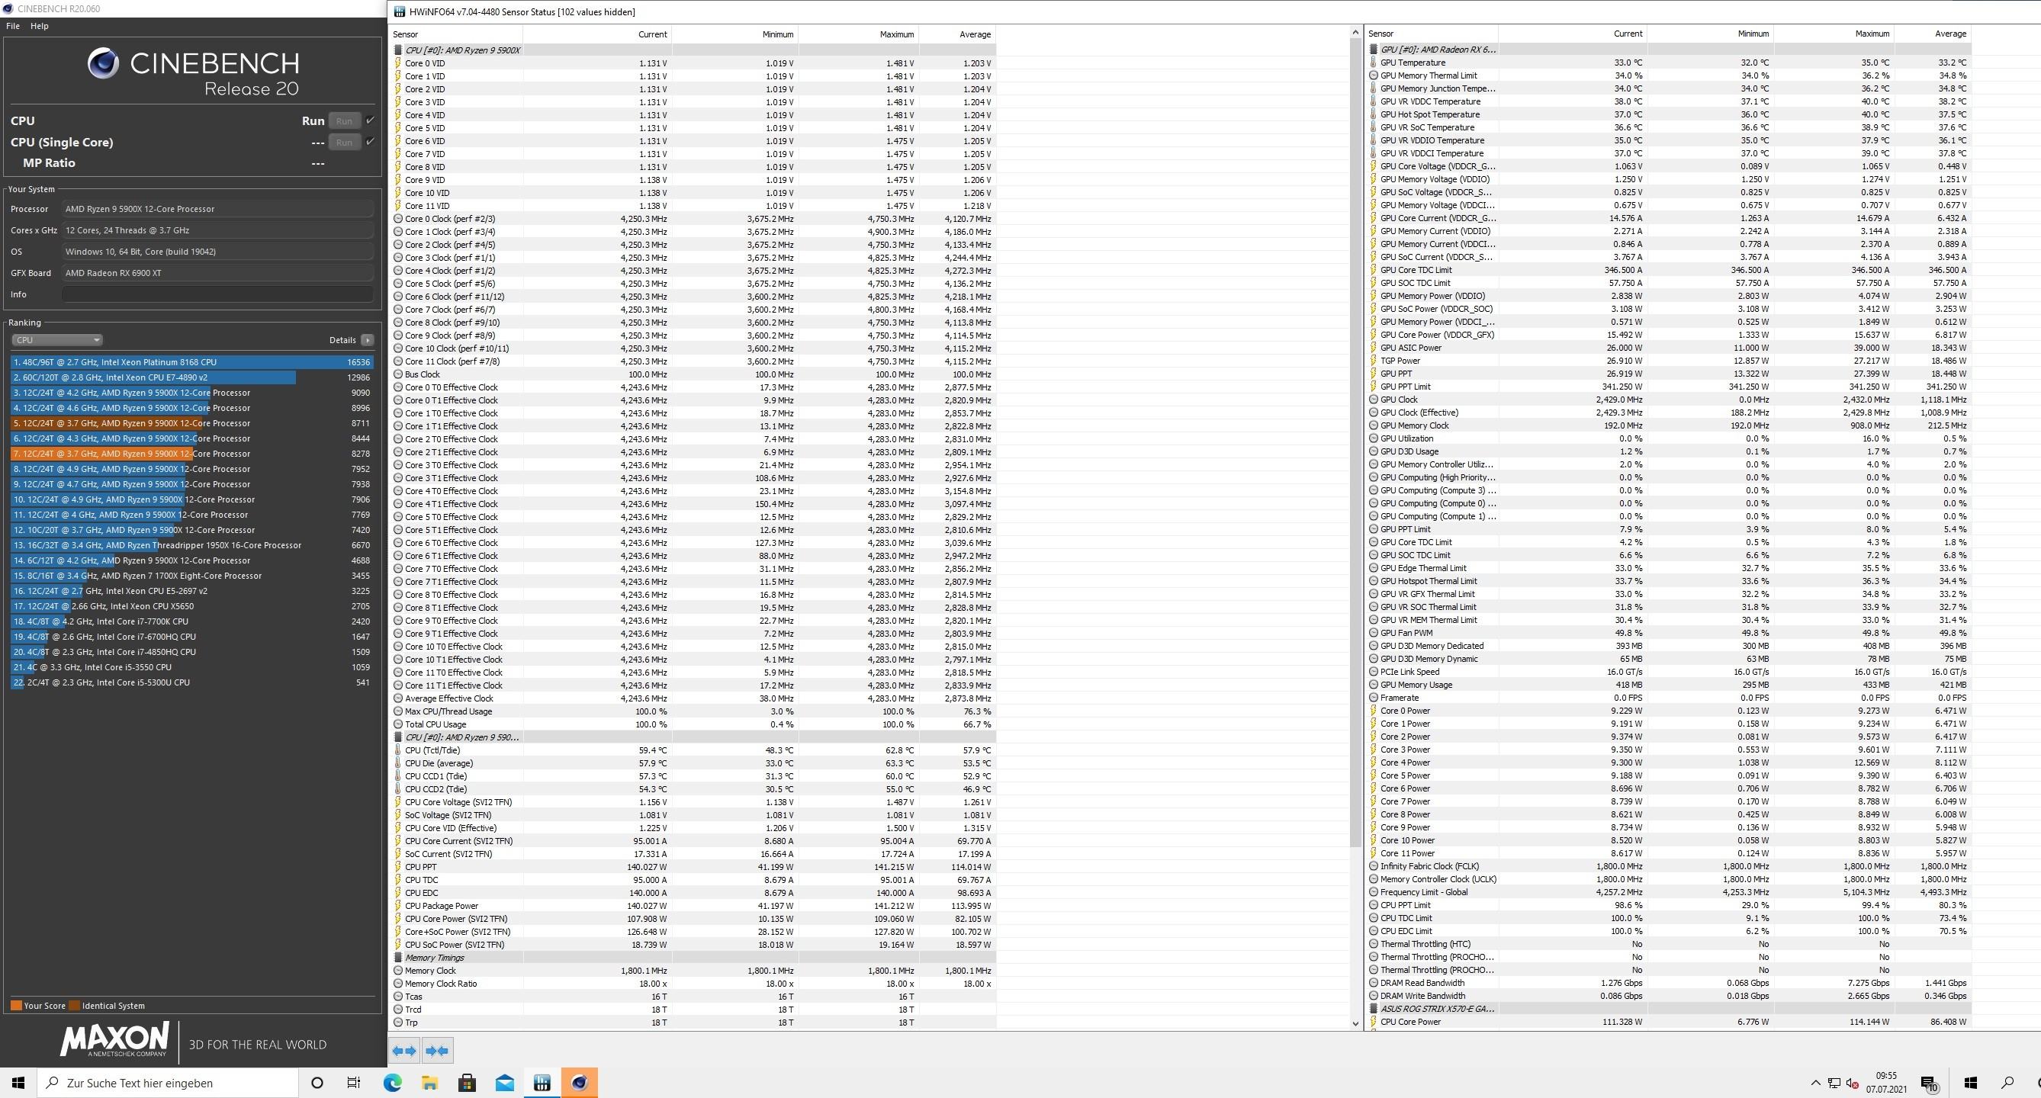Click the thermometer icon beside CPU (Tctl/Tdie)

(x=397, y=750)
